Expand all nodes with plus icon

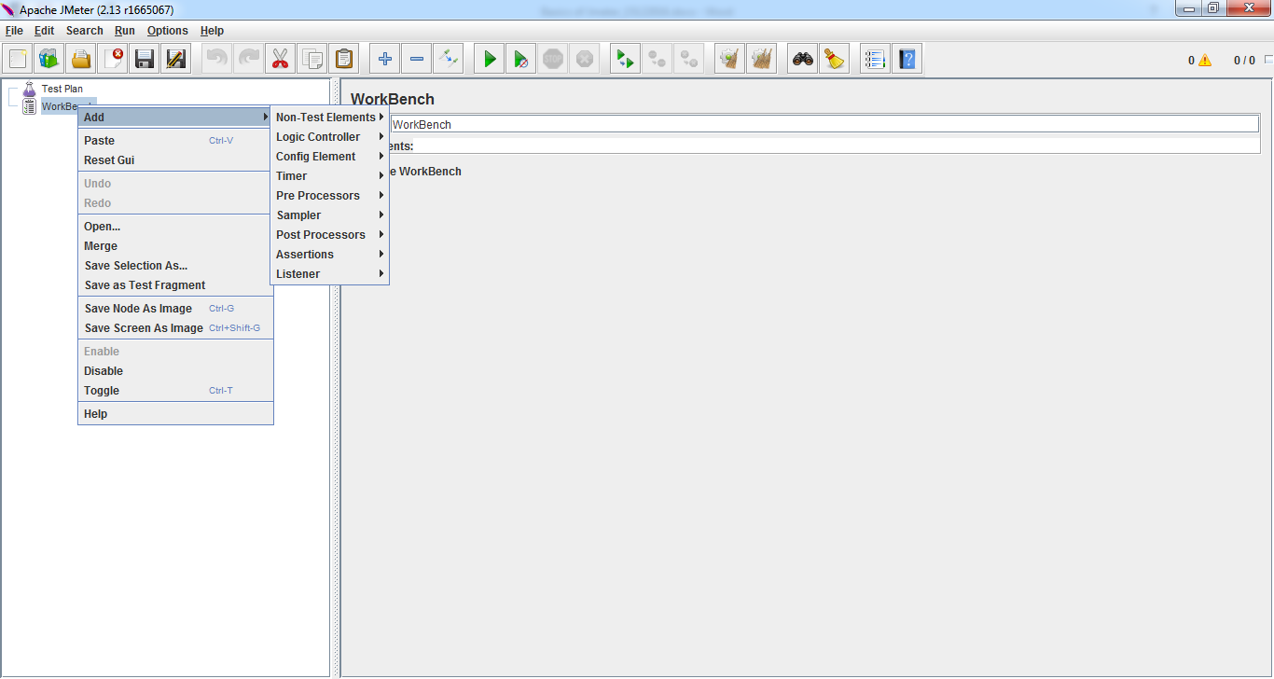click(x=384, y=60)
